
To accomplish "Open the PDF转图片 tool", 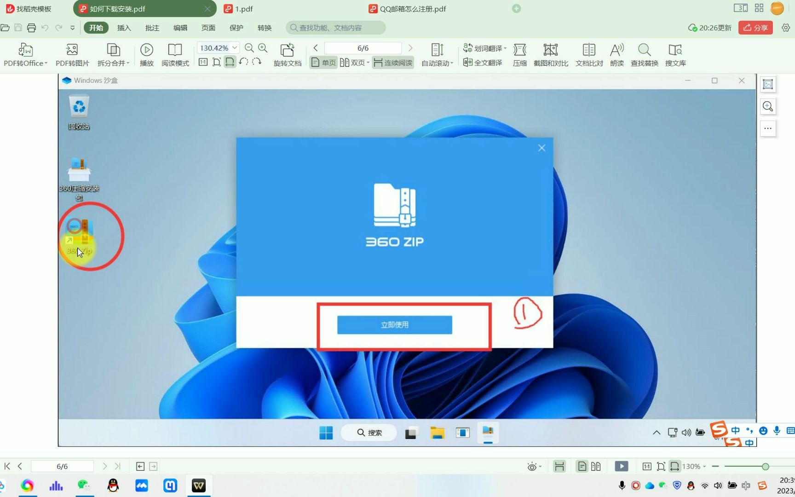I will point(72,54).
